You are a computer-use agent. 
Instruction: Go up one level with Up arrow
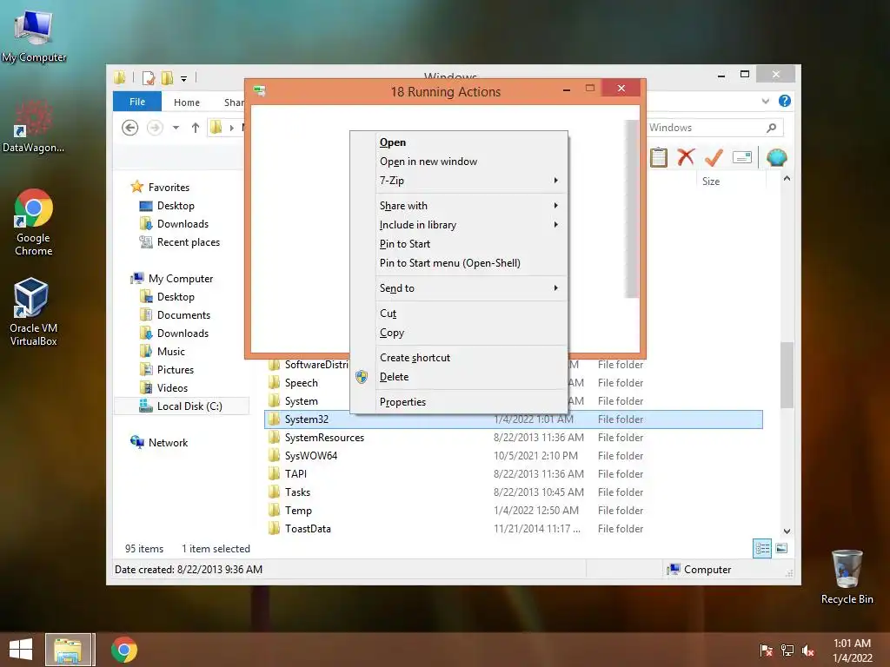tap(196, 128)
